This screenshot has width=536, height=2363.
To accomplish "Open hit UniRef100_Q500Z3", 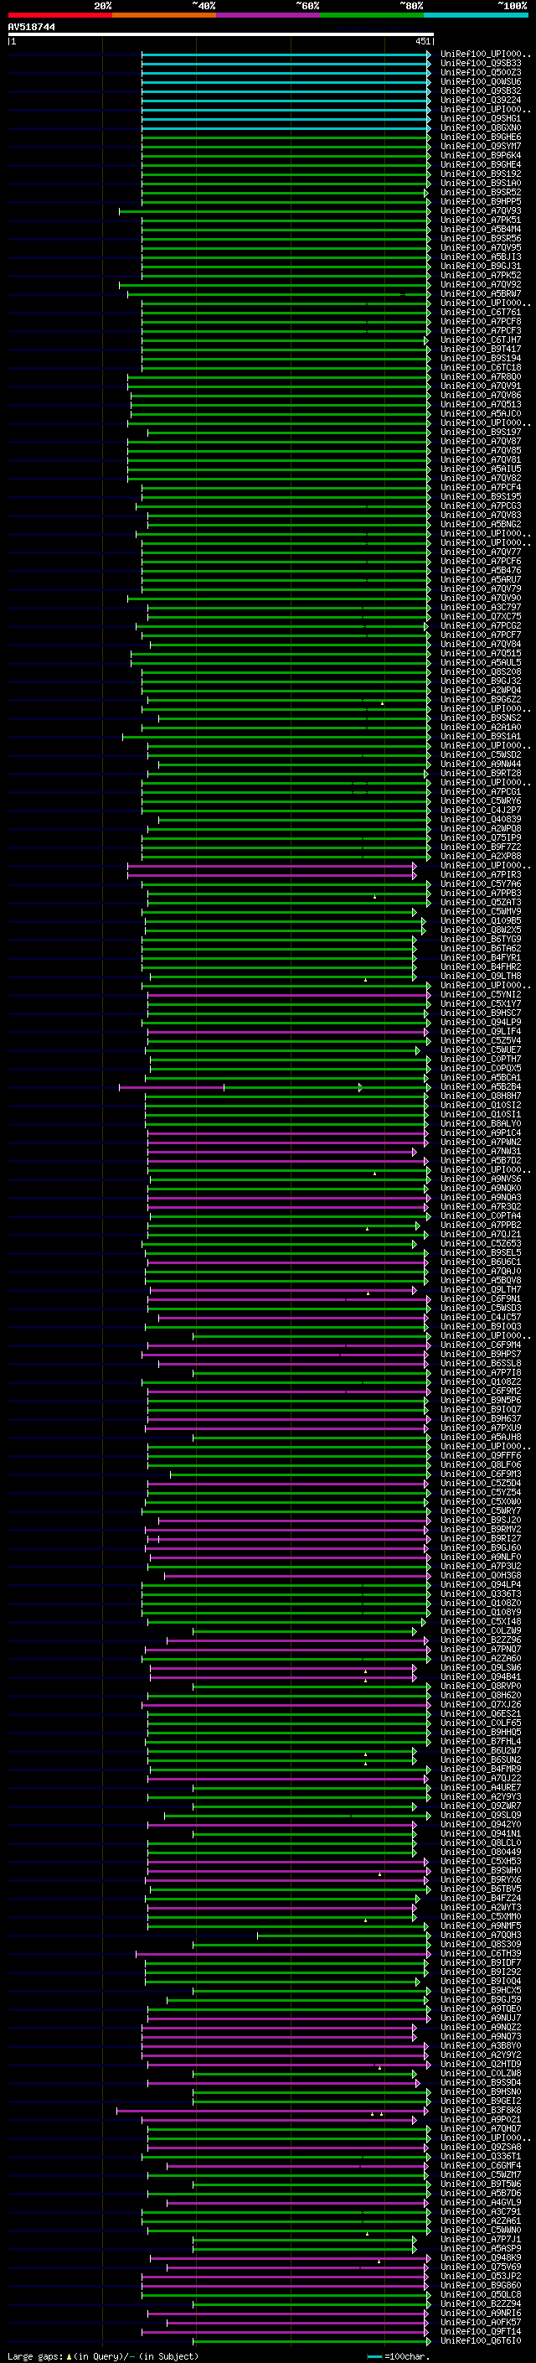I will coord(480,72).
